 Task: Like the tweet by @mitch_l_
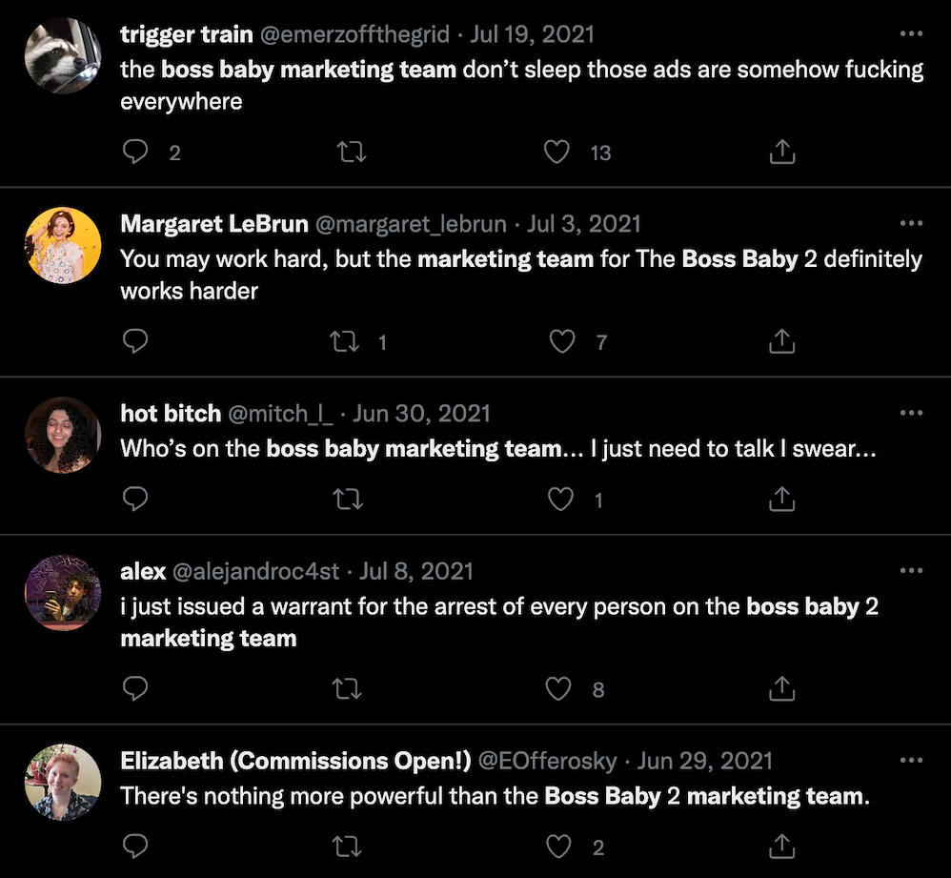(562, 499)
